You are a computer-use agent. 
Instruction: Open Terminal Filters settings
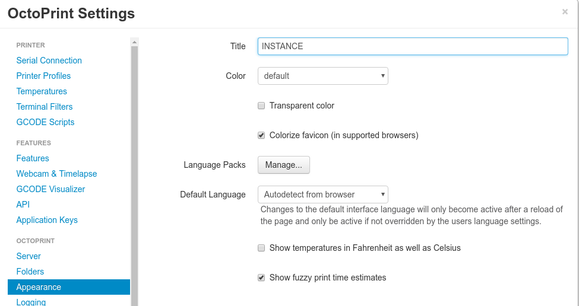click(x=45, y=107)
